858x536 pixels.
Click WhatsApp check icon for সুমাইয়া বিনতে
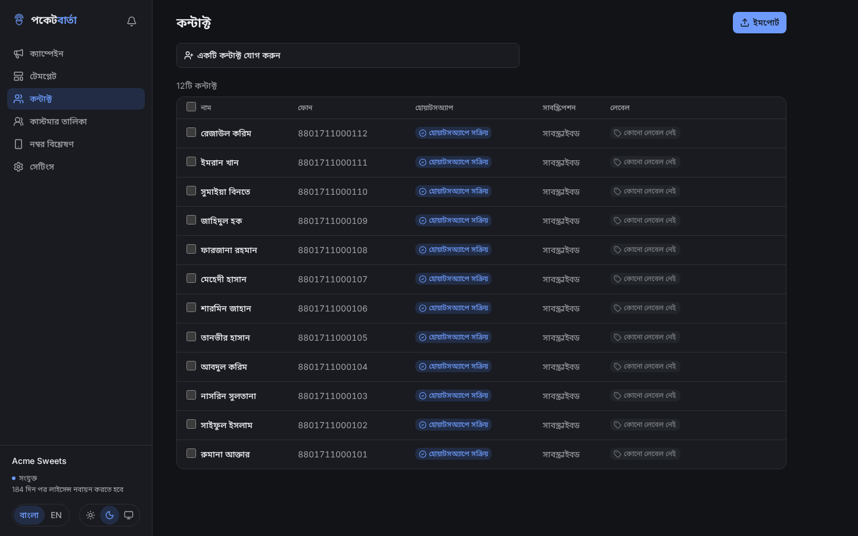422,191
